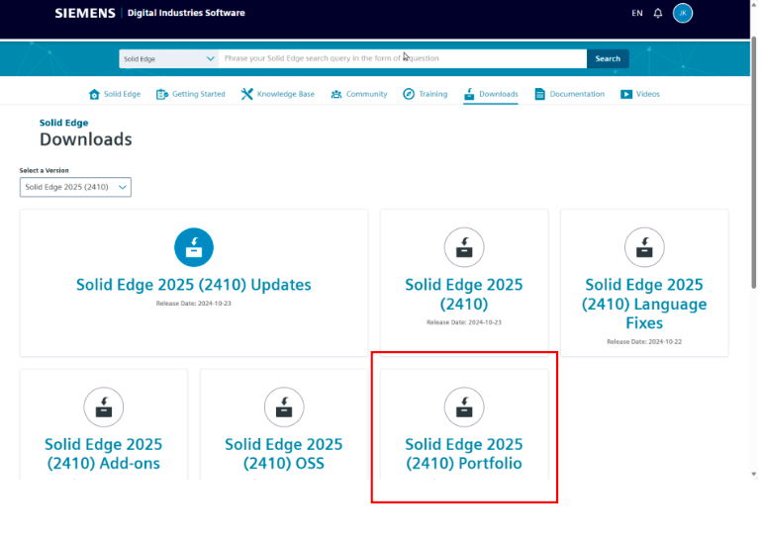Screen dimensions: 761x539
Task: Click the Training compass icon
Action: 409,94
